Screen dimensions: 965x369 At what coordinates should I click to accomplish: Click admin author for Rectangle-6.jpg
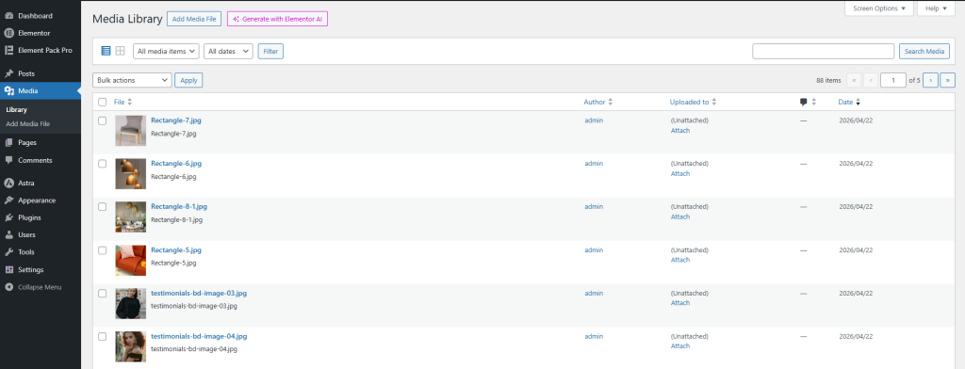point(594,164)
